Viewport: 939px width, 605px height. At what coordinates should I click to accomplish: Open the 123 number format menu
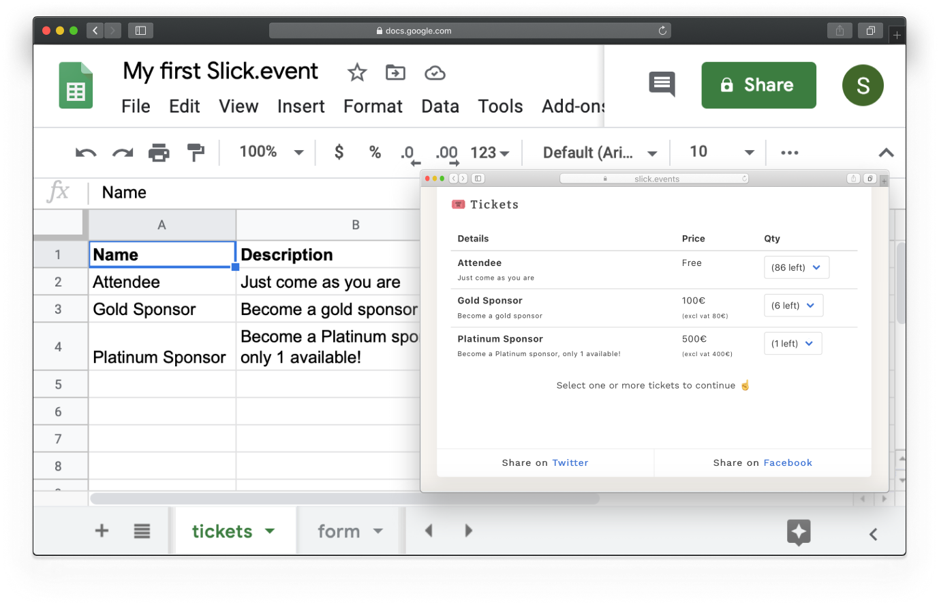[x=490, y=152]
